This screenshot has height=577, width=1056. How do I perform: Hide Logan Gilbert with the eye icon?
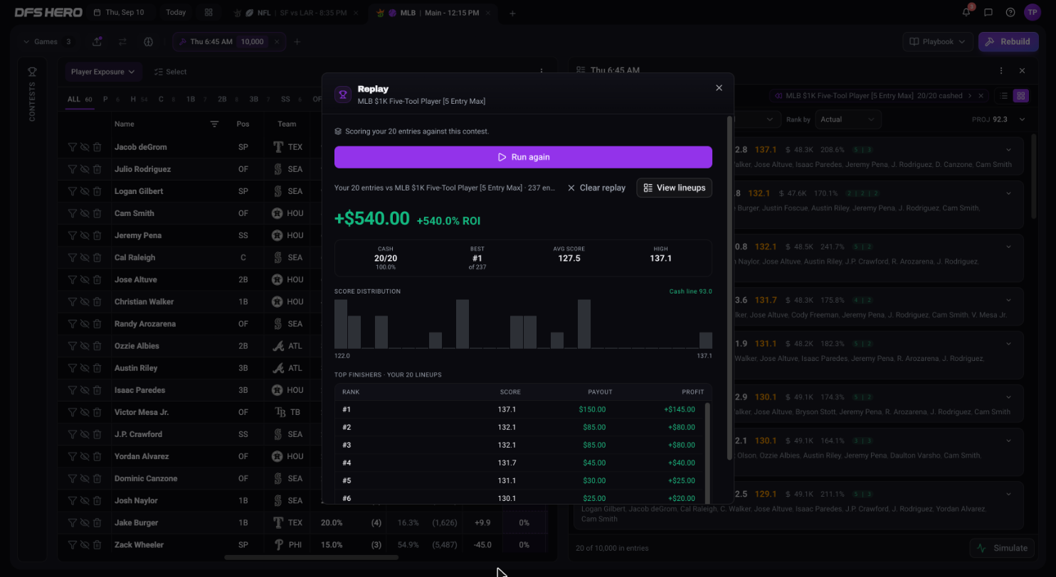tap(85, 191)
